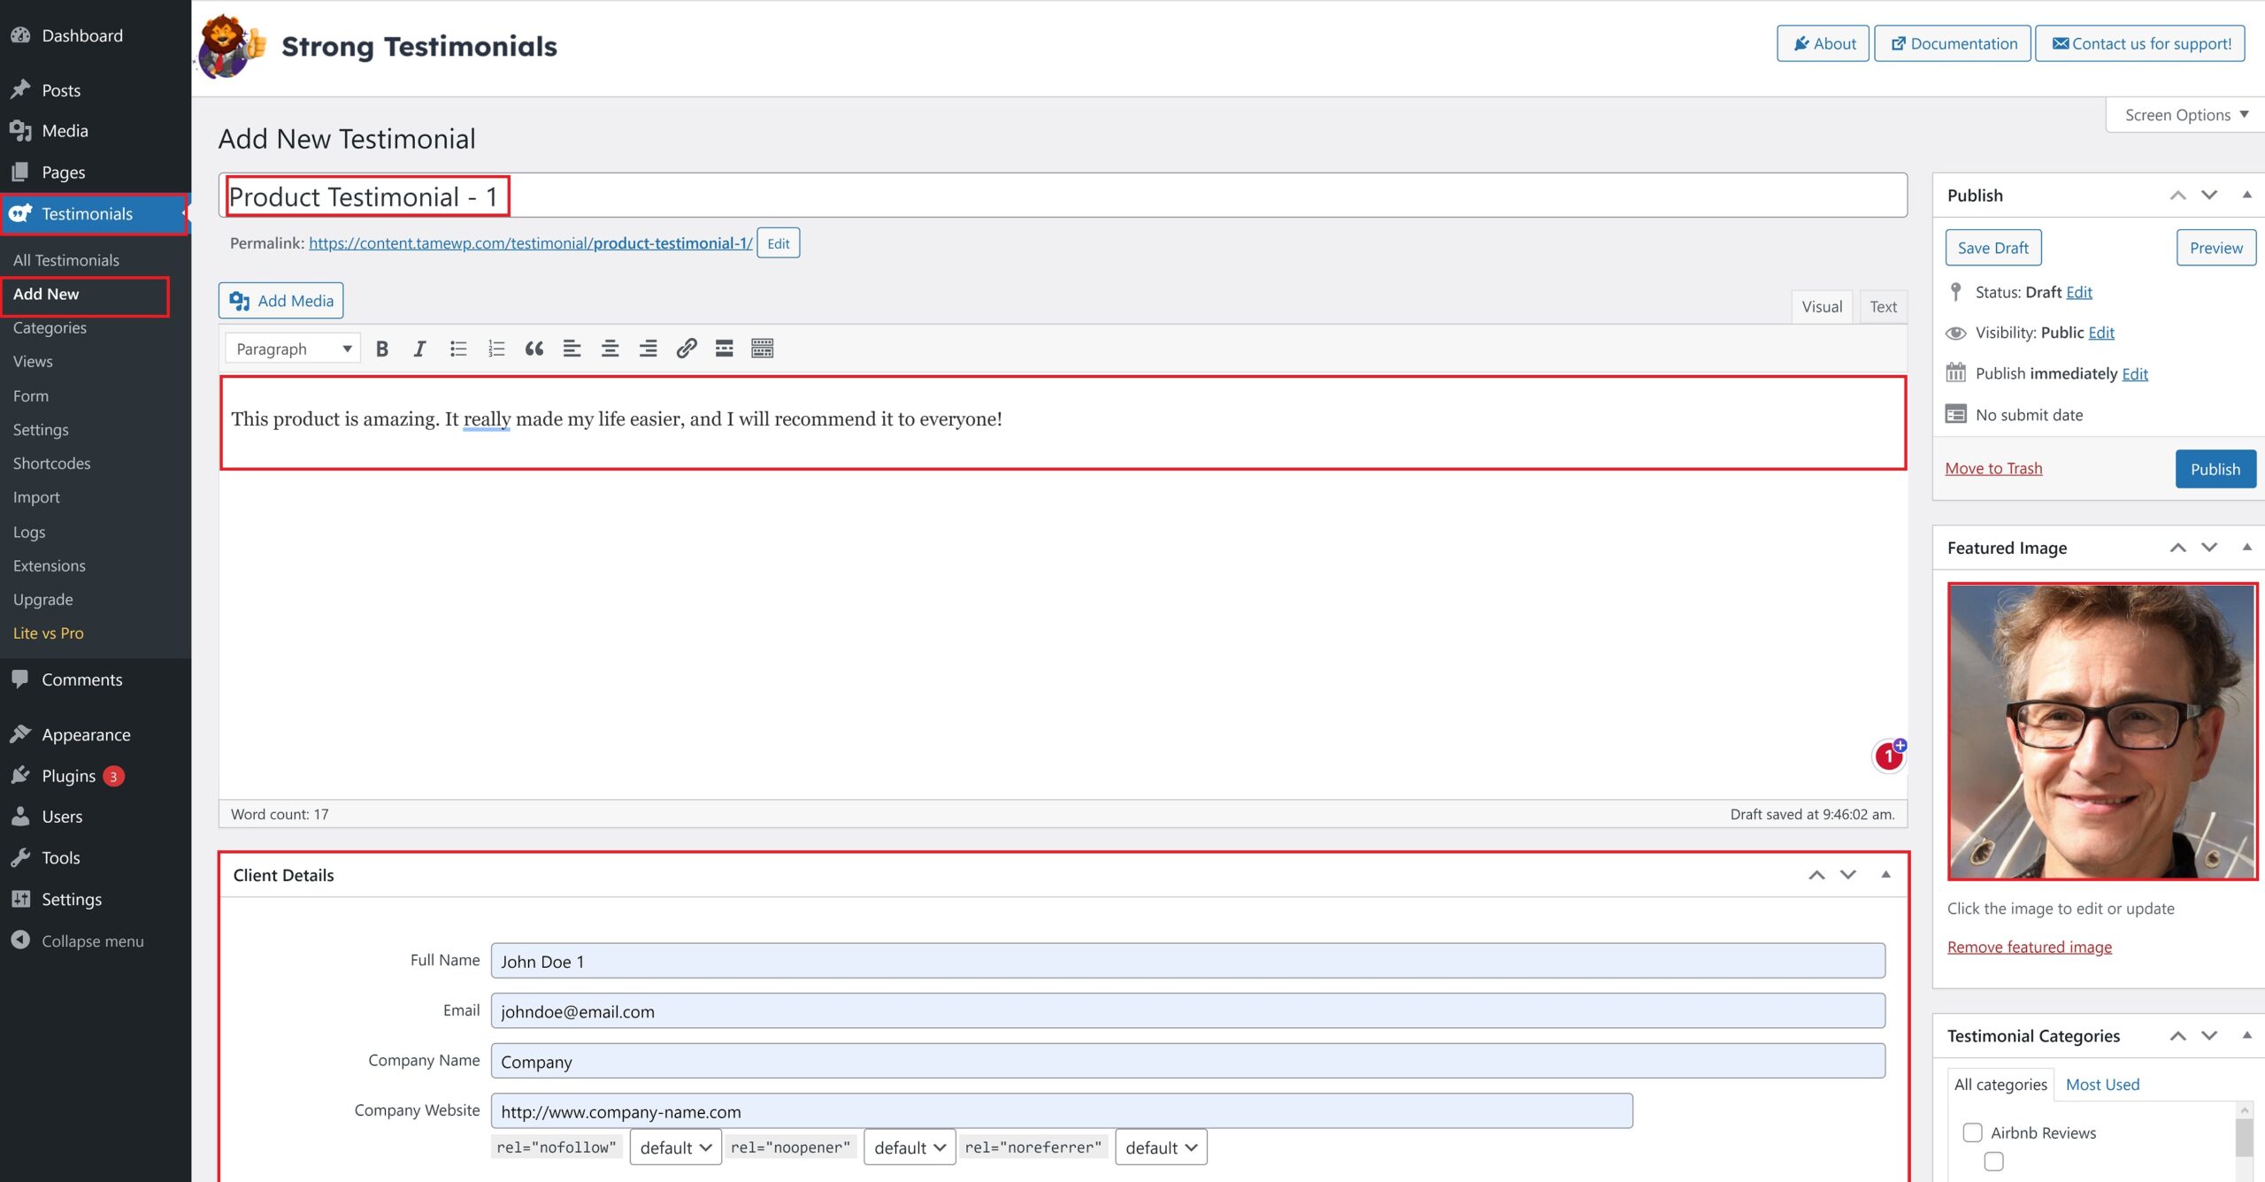The height and width of the screenshot is (1182, 2265).
Task: Click Add Media button
Action: (281, 301)
